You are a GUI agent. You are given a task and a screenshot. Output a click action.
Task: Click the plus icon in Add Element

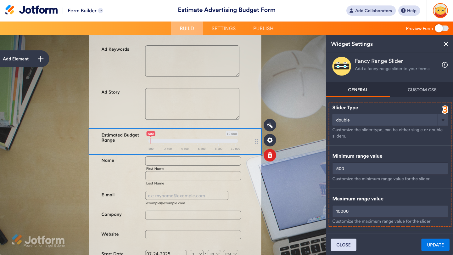pos(41,59)
